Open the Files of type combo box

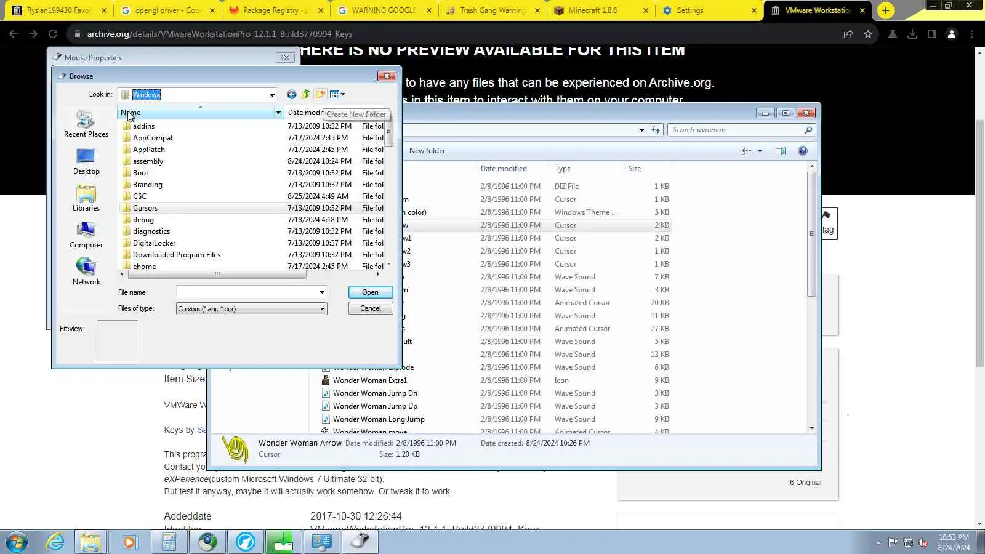point(251,309)
